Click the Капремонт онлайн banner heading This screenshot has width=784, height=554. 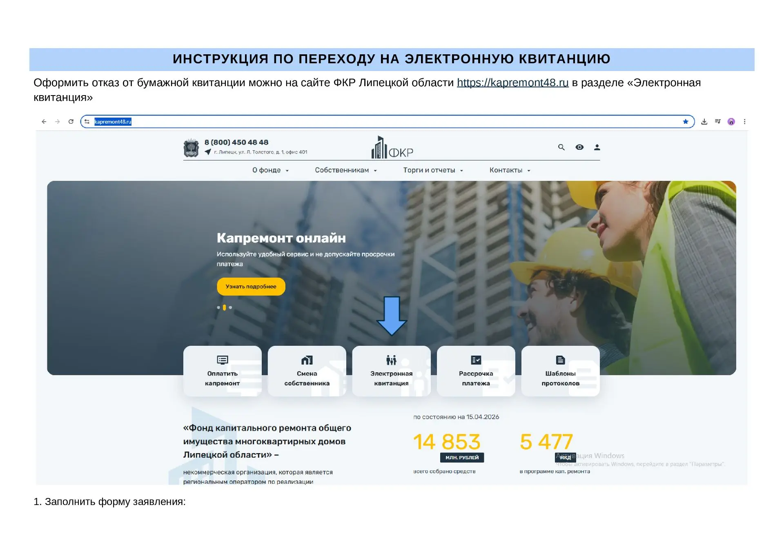[281, 238]
